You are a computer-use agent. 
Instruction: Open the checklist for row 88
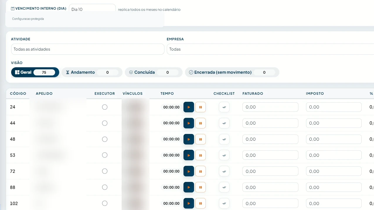pyautogui.click(x=224, y=187)
